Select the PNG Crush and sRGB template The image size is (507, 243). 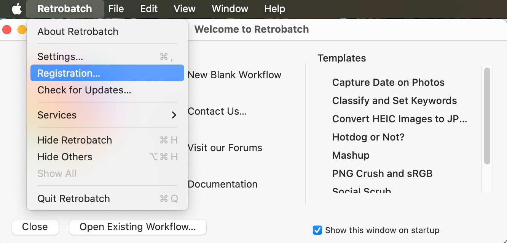[x=382, y=174]
